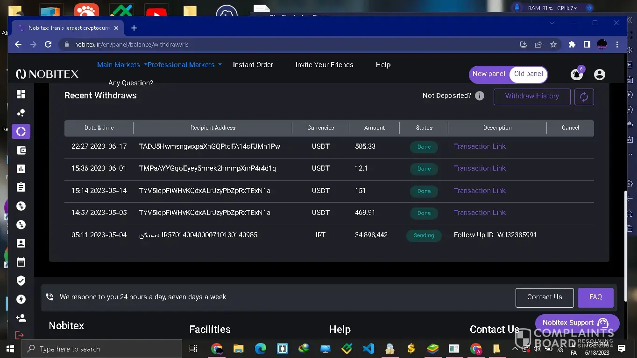Click the share page icon in address bar
The image size is (637, 358).
click(x=538, y=44)
